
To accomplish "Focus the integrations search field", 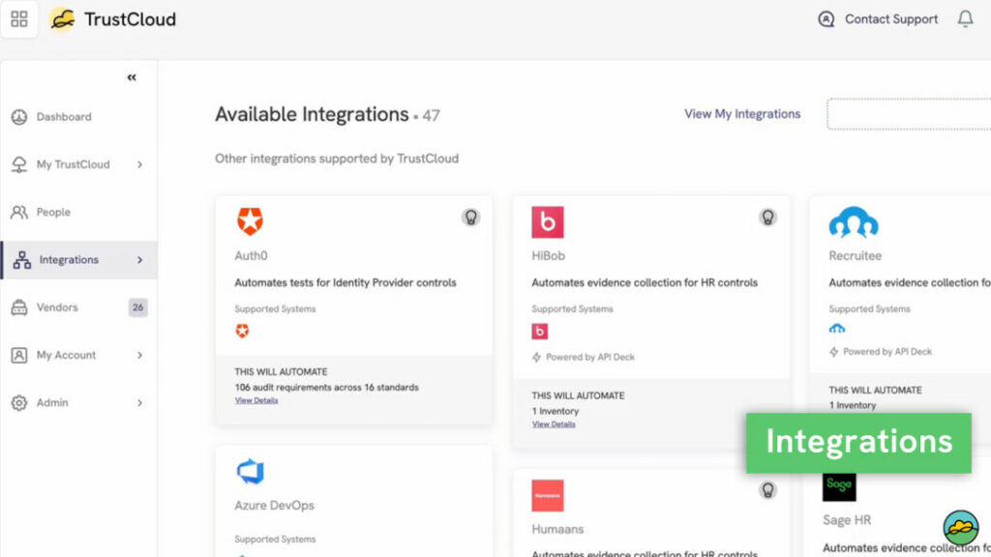I will (x=909, y=114).
